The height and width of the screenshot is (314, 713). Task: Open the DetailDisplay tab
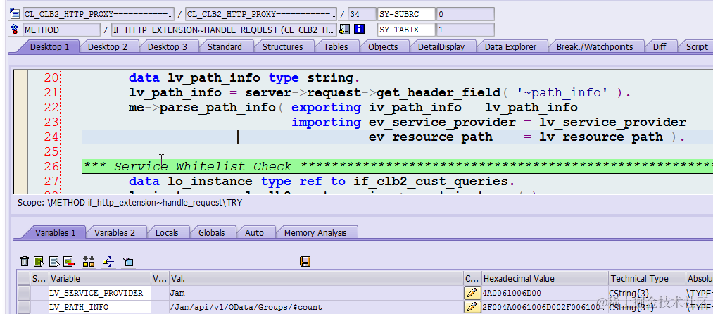pyautogui.click(x=441, y=47)
